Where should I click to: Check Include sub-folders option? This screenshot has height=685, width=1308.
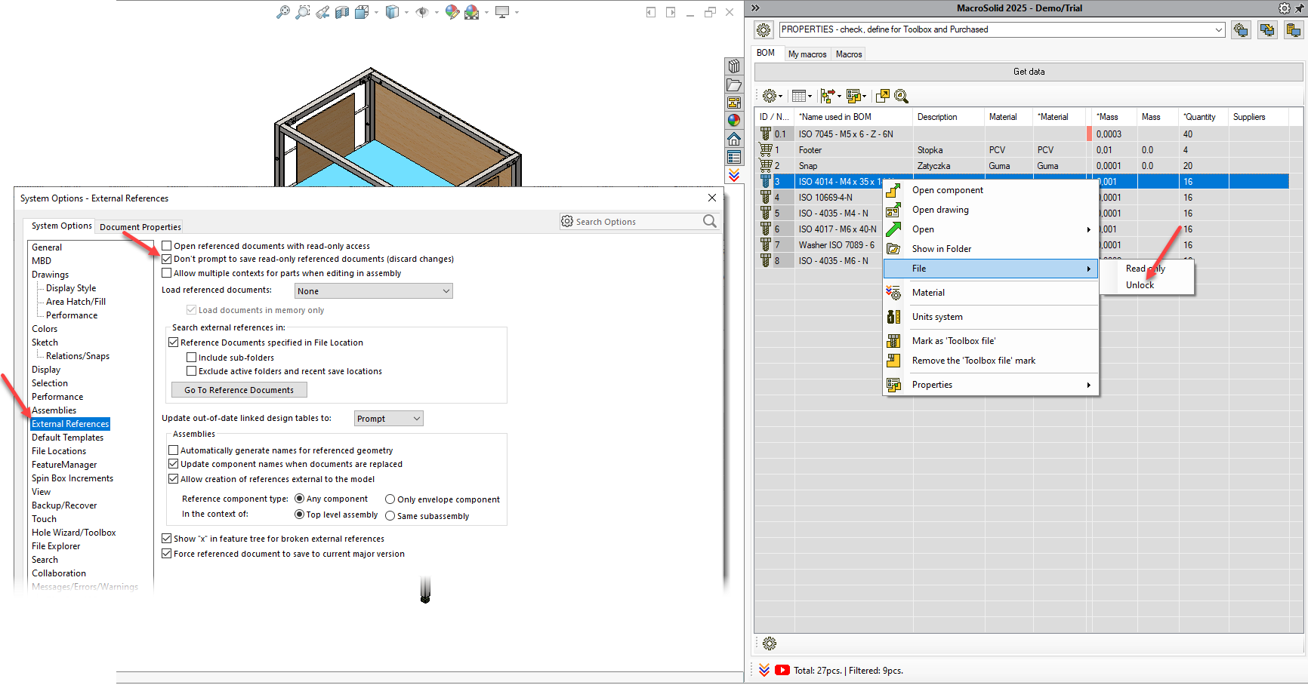[192, 358]
